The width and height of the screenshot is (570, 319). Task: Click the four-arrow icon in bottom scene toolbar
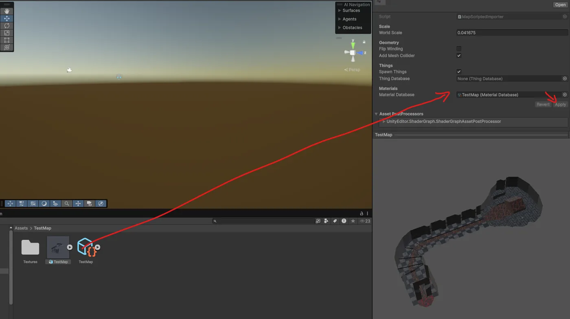(x=10, y=203)
